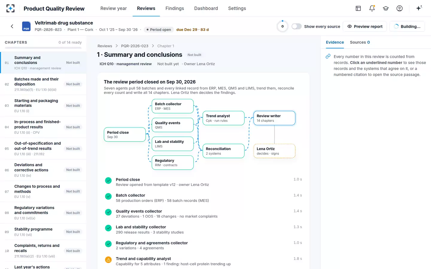Select the Reviews tab in the top navigation
Viewport: 431px width, 269px height.
click(146, 8)
